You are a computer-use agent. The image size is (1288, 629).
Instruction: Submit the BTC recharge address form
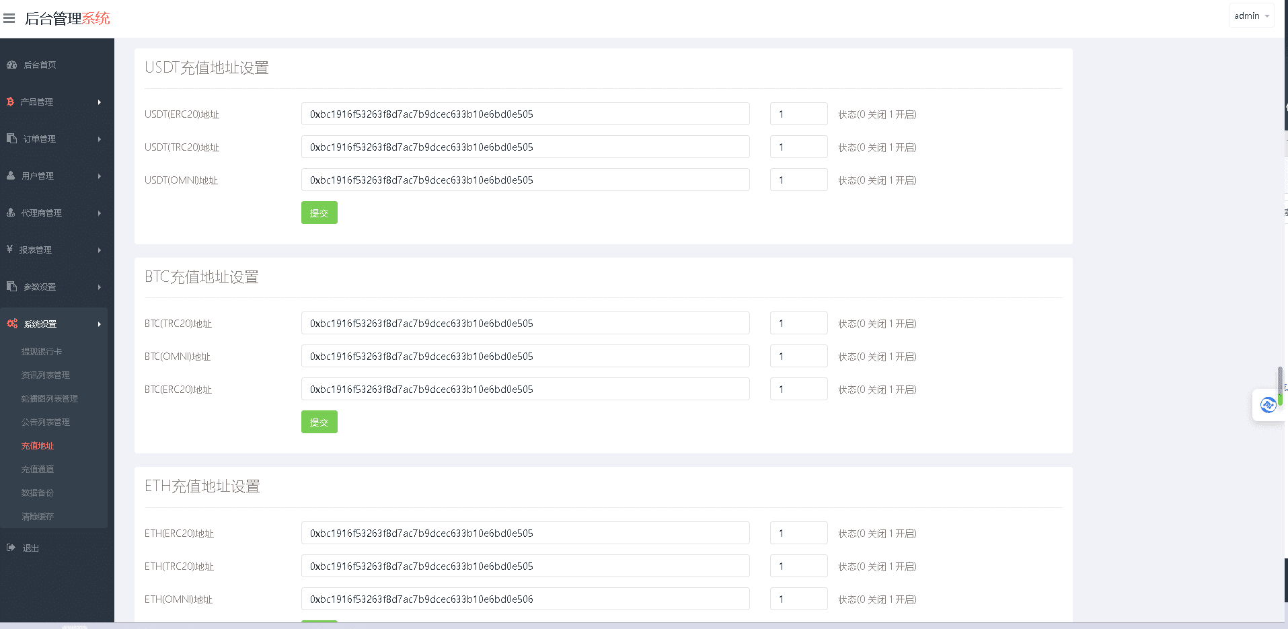click(319, 422)
